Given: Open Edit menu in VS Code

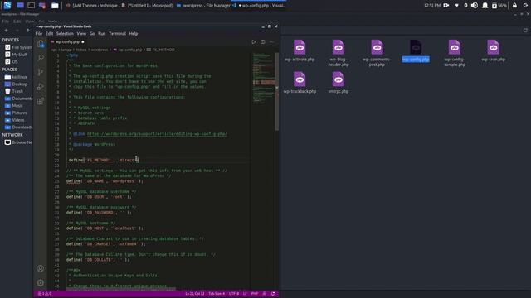Looking at the screenshot, I should point(50,34).
